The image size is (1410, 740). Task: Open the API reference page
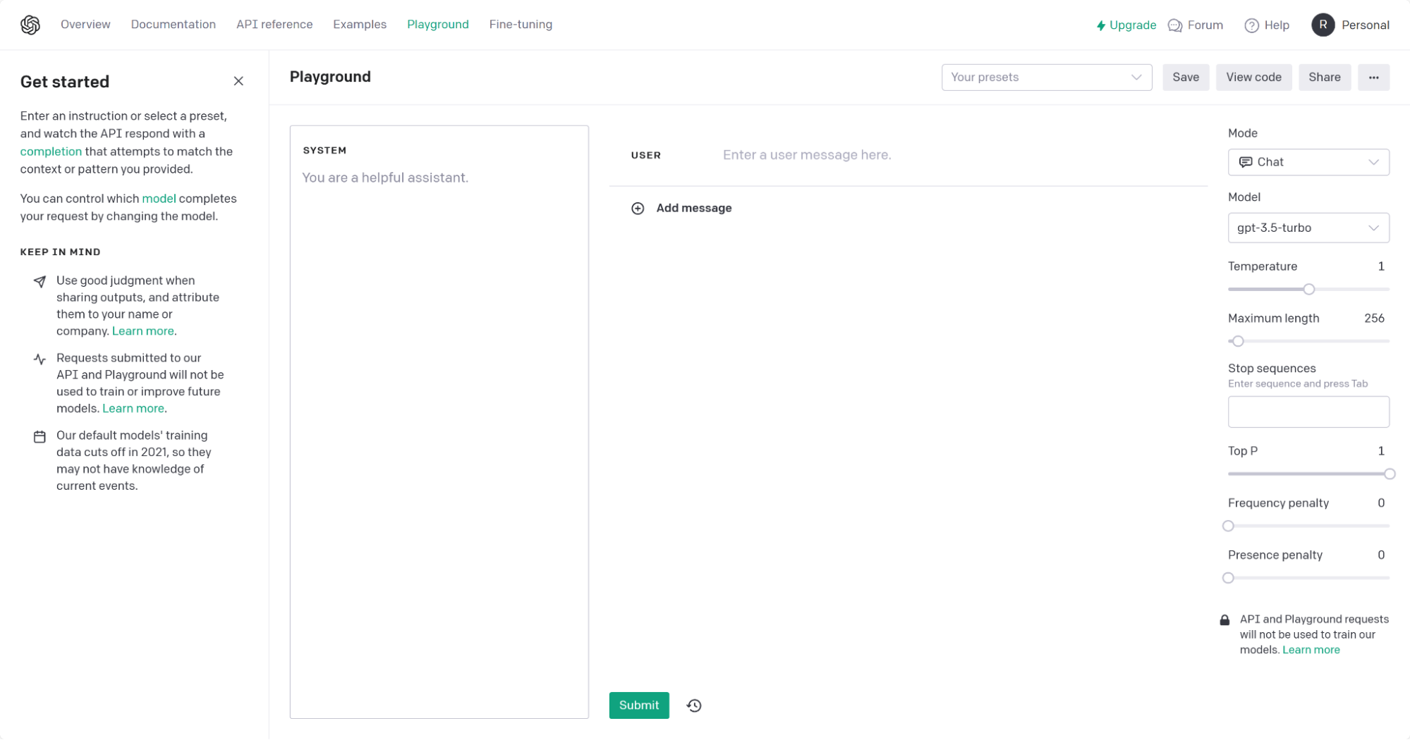tap(274, 25)
